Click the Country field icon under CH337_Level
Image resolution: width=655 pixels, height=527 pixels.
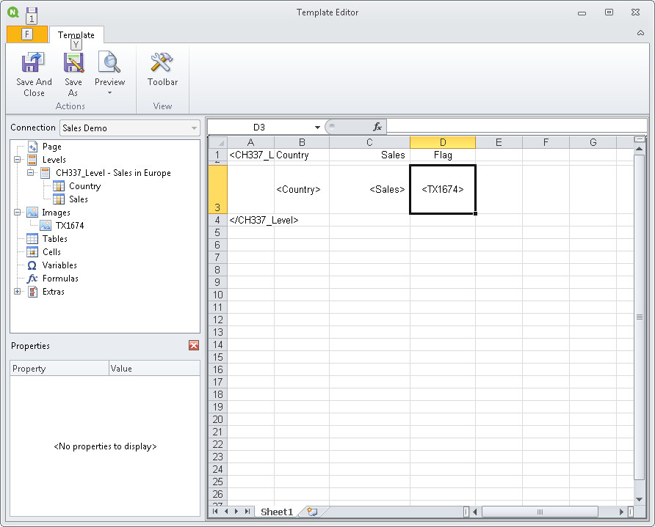pos(59,185)
